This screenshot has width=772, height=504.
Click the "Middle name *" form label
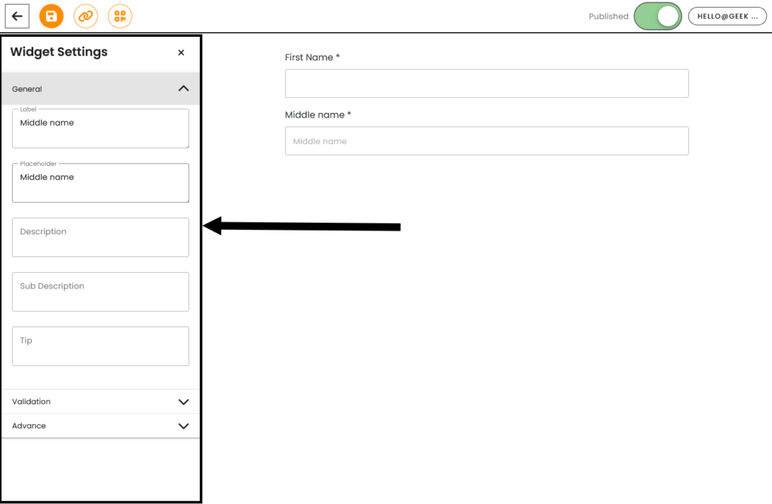[x=318, y=115]
